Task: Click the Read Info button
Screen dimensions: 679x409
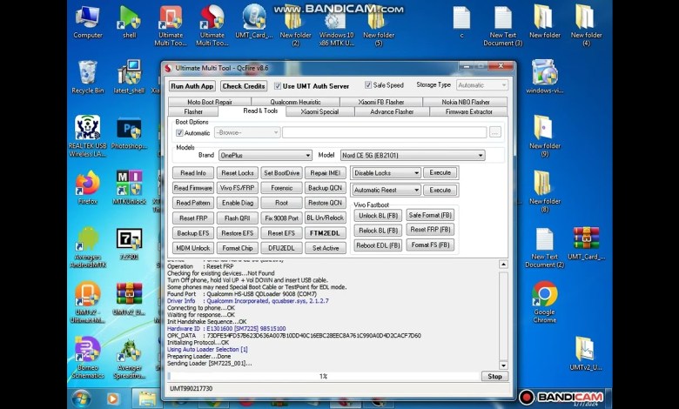Action: 193,173
